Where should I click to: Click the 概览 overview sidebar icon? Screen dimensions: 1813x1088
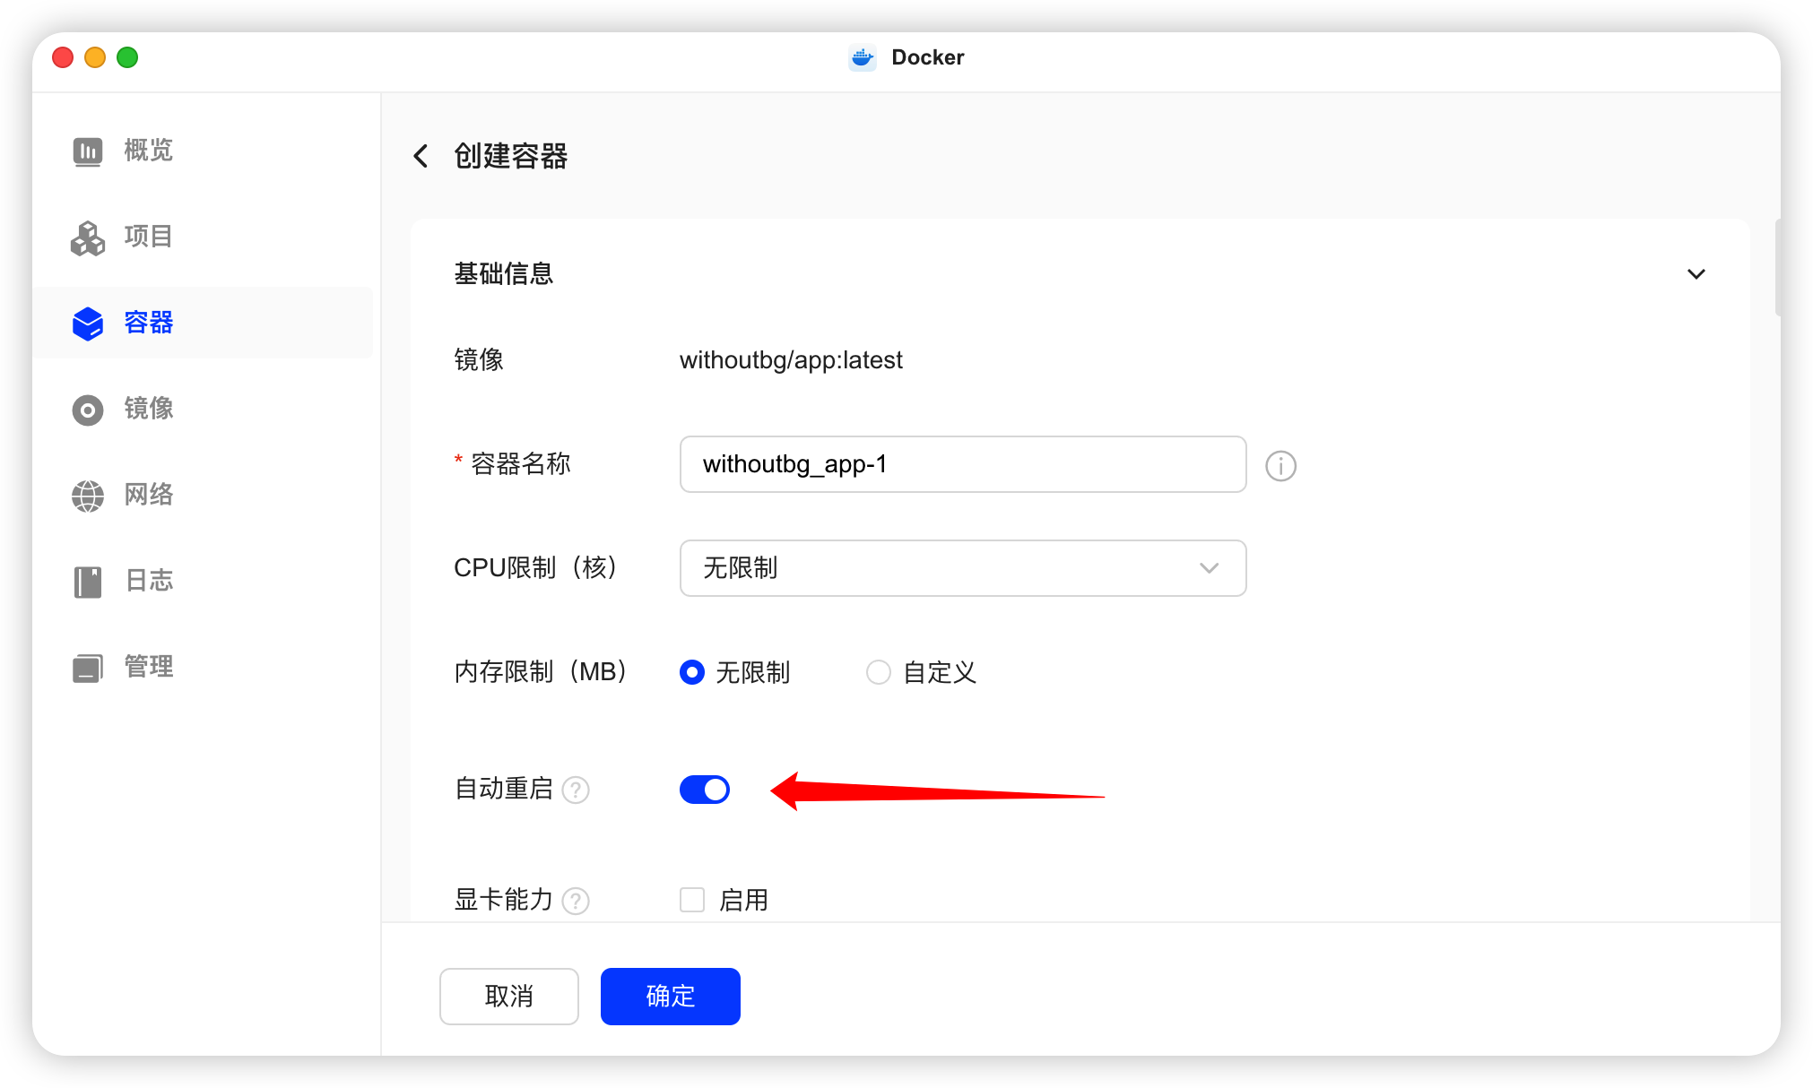88,151
